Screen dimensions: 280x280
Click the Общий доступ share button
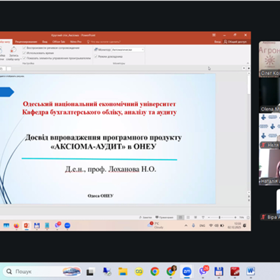coord(235,42)
